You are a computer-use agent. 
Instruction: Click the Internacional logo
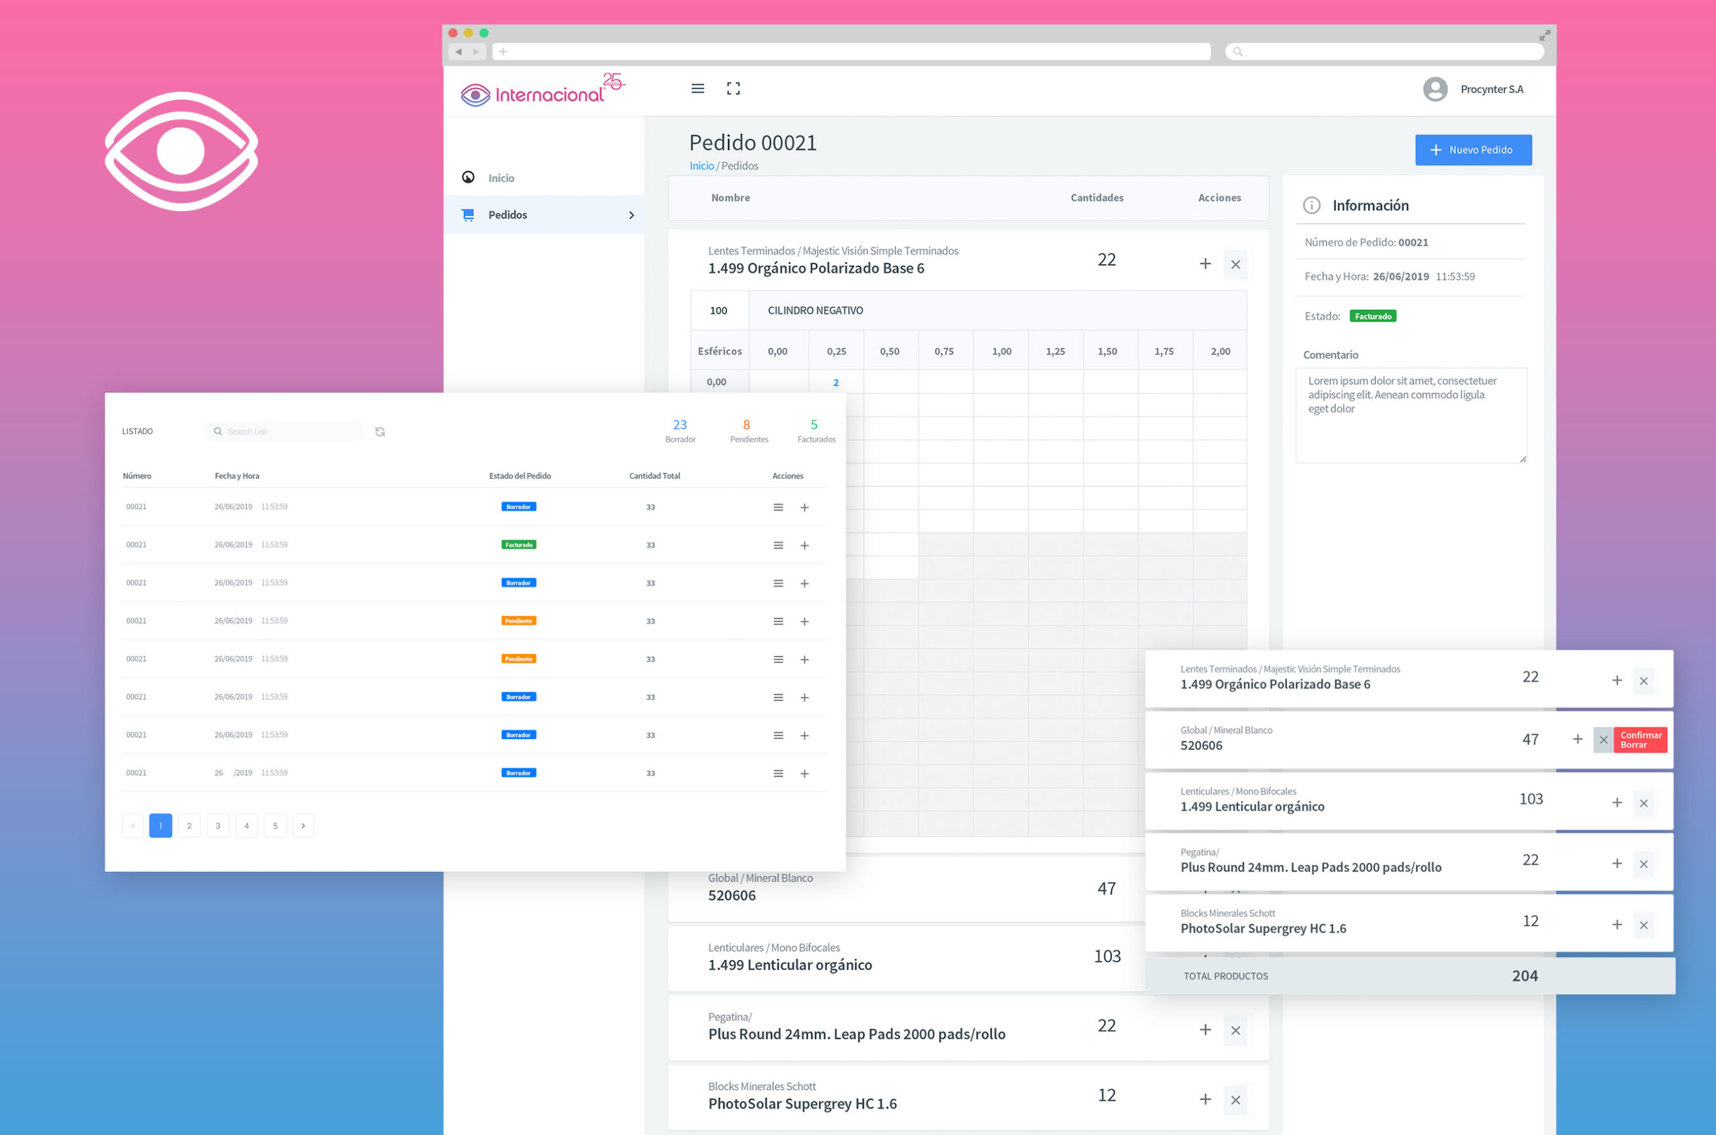click(542, 90)
